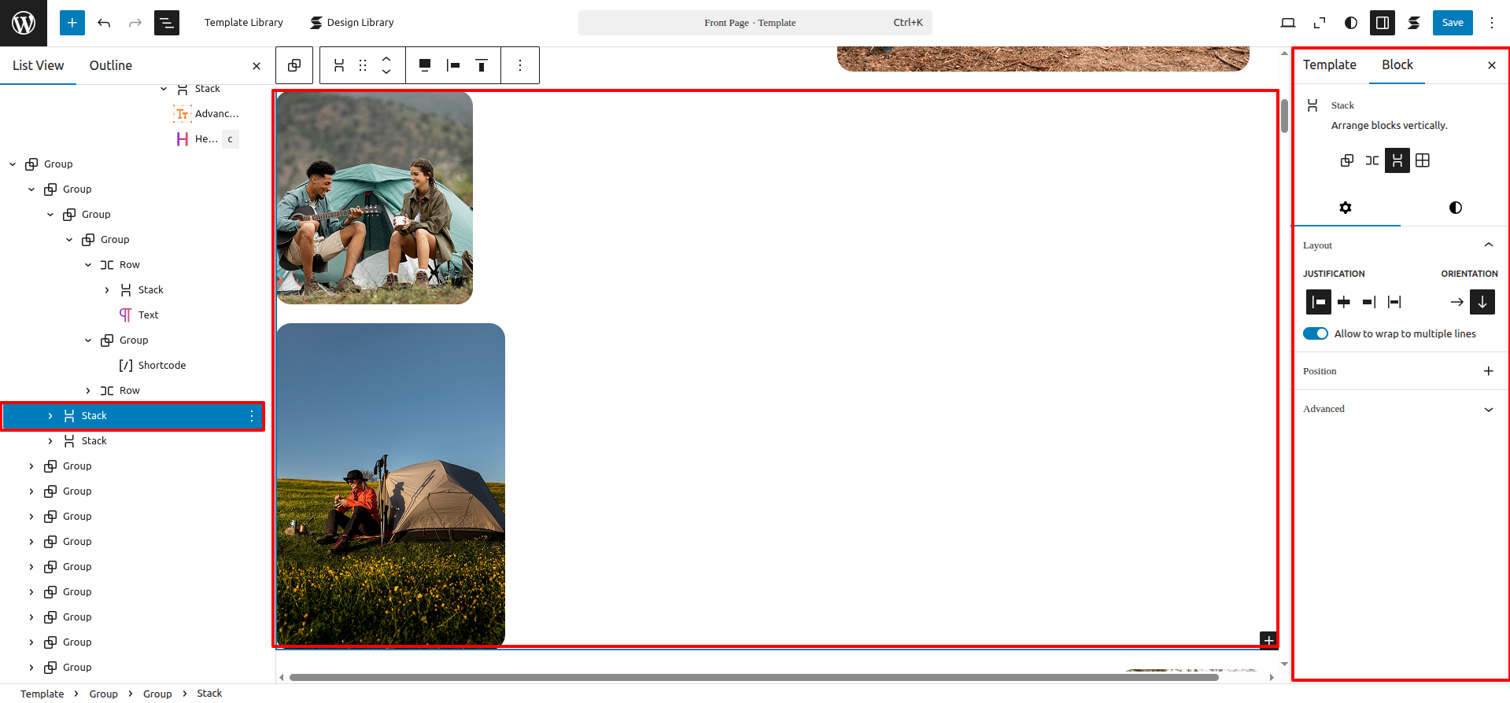Open the Template Library
The image size is (1510, 703).
point(243,23)
